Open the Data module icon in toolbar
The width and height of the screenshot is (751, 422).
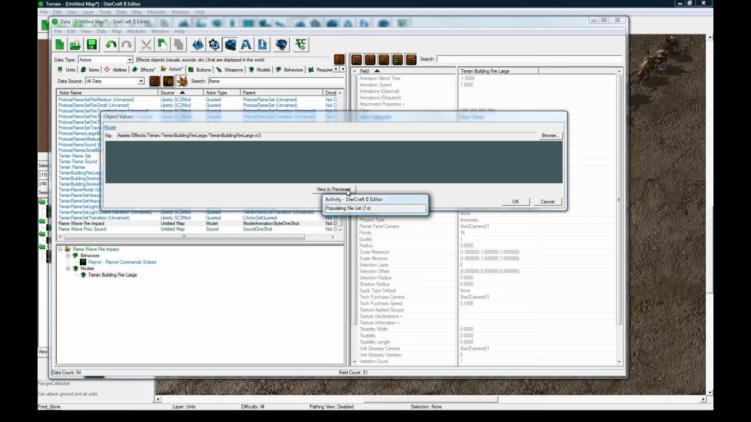tap(230, 45)
